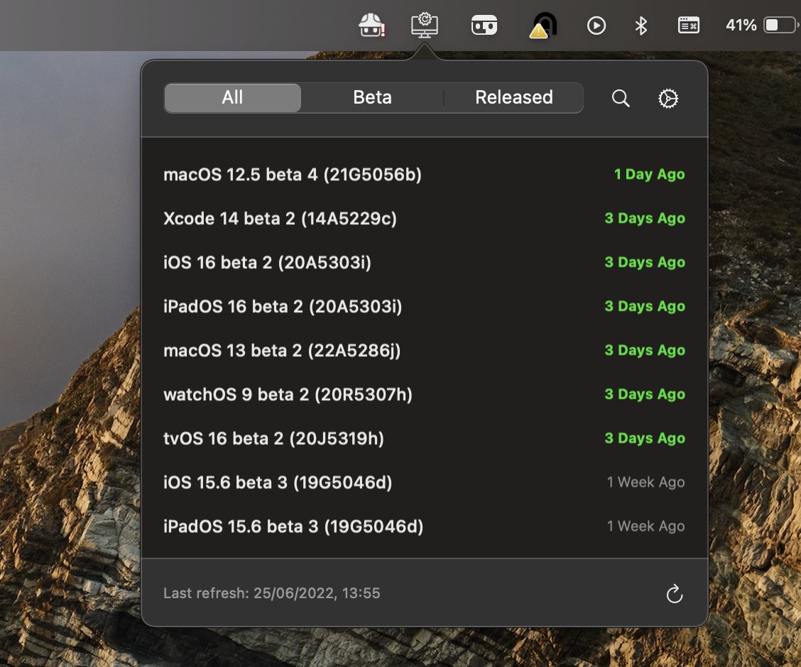Click '1 Week Ago' beside iOS 15.6 beta 3
This screenshot has height=667, width=801.
click(x=645, y=483)
